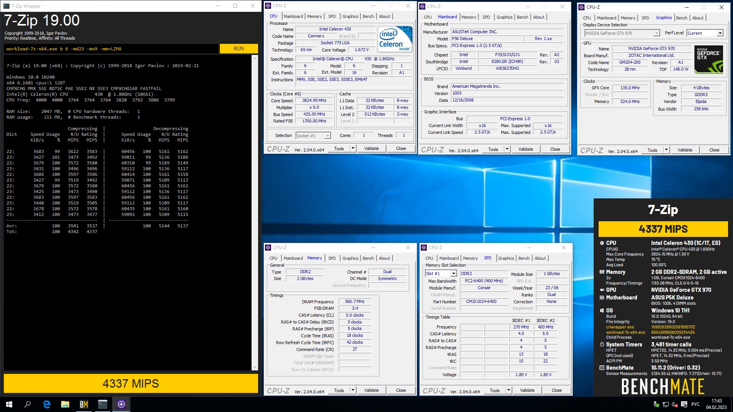The width and height of the screenshot is (733, 412).
Task: Select SPD tab in Graphics window
Action: point(645,18)
